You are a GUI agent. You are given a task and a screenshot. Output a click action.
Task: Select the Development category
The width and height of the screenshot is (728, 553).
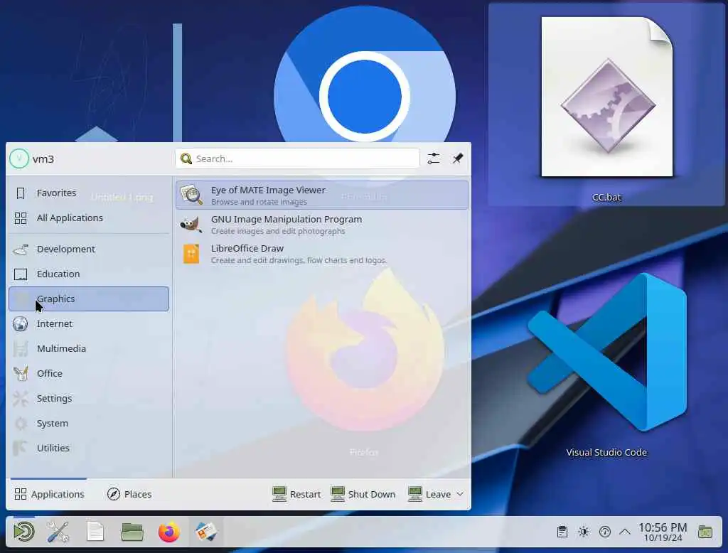tap(89, 249)
